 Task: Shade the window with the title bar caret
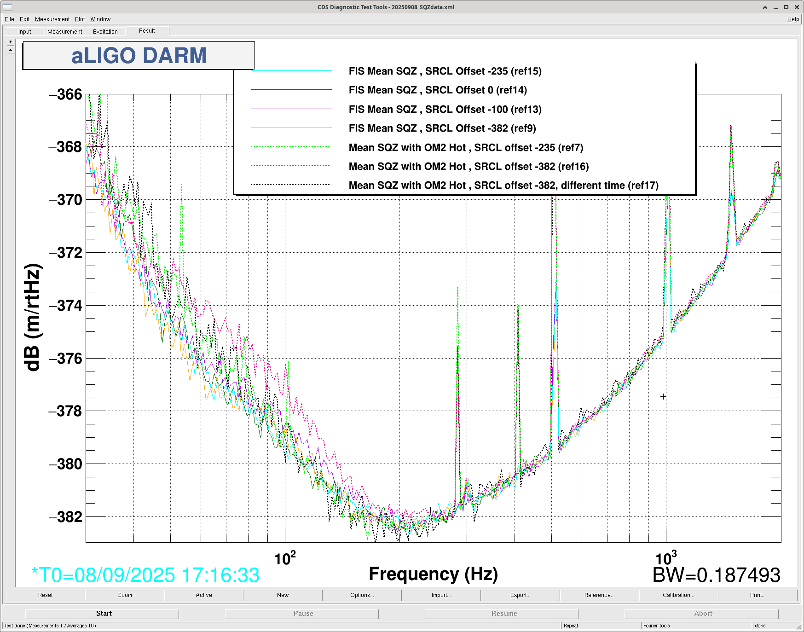[x=765, y=7]
